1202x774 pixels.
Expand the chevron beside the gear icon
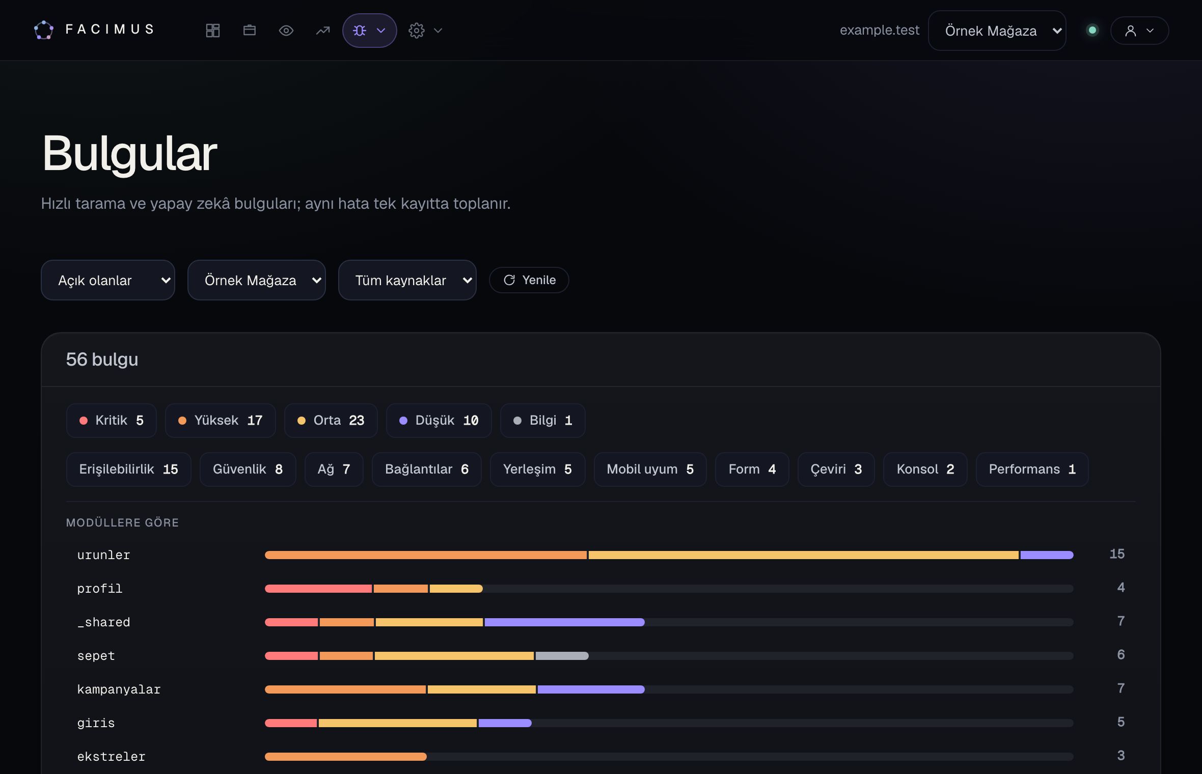438,31
